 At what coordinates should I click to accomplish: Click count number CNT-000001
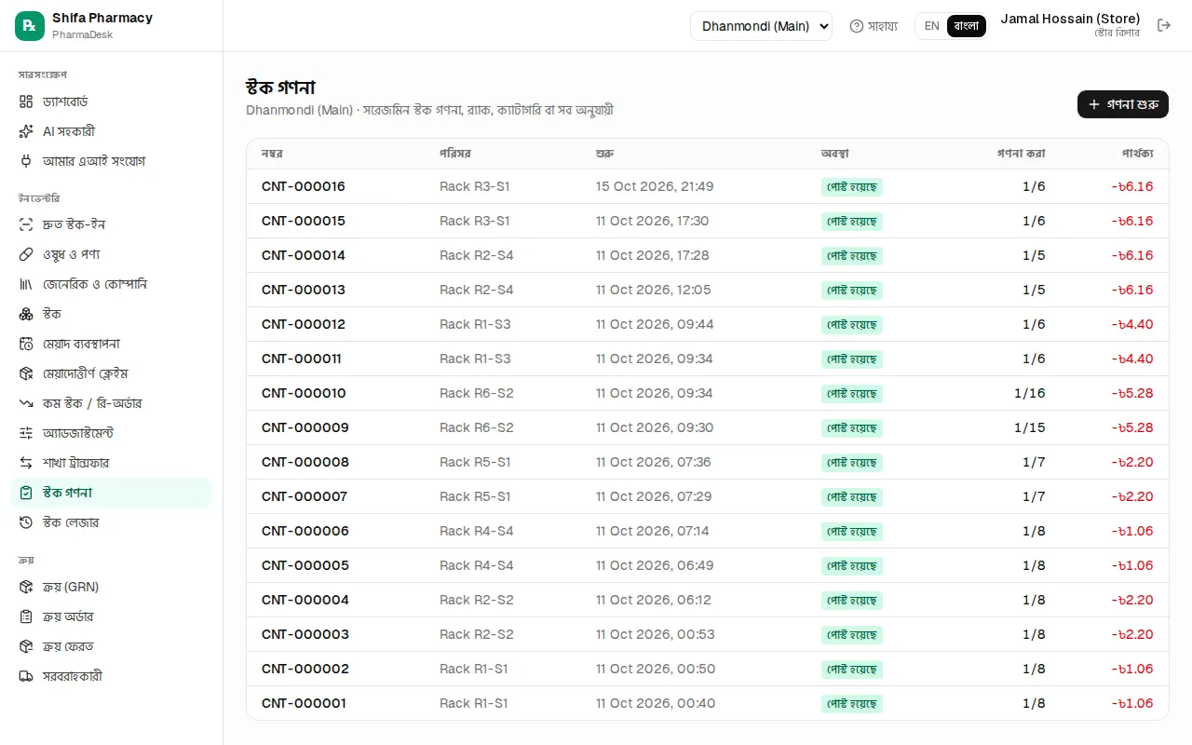(x=304, y=703)
